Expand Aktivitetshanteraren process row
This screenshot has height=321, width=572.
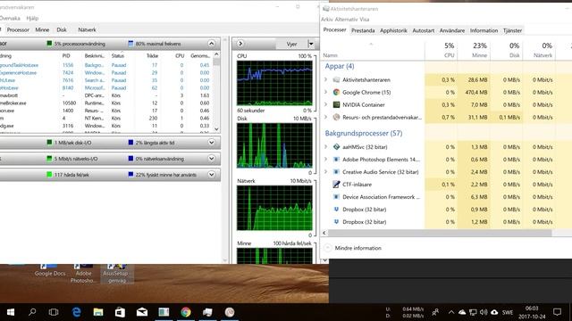tap(325, 79)
